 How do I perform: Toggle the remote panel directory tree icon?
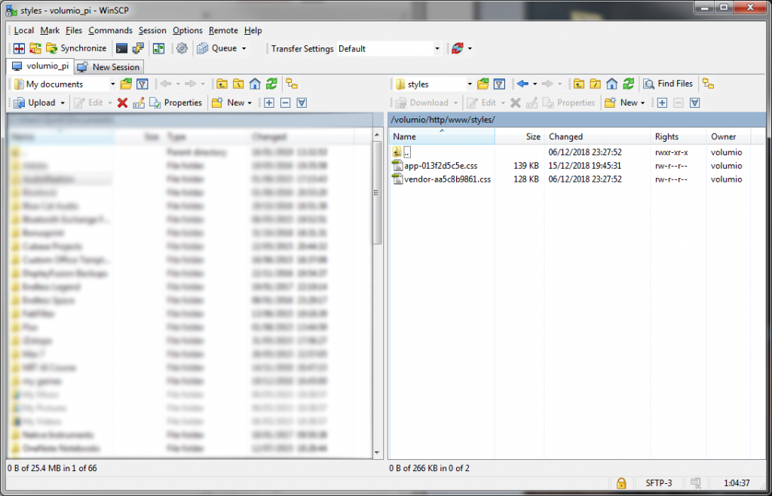point(708,84)
